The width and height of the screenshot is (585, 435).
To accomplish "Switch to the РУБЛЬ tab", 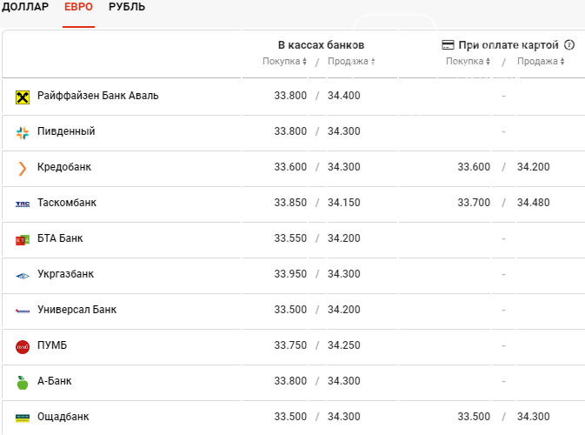I will (x=127, y=7).
